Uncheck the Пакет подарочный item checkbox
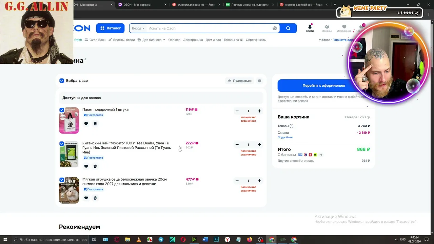This screenshot has height=244, width=434. tap(62, 110)
